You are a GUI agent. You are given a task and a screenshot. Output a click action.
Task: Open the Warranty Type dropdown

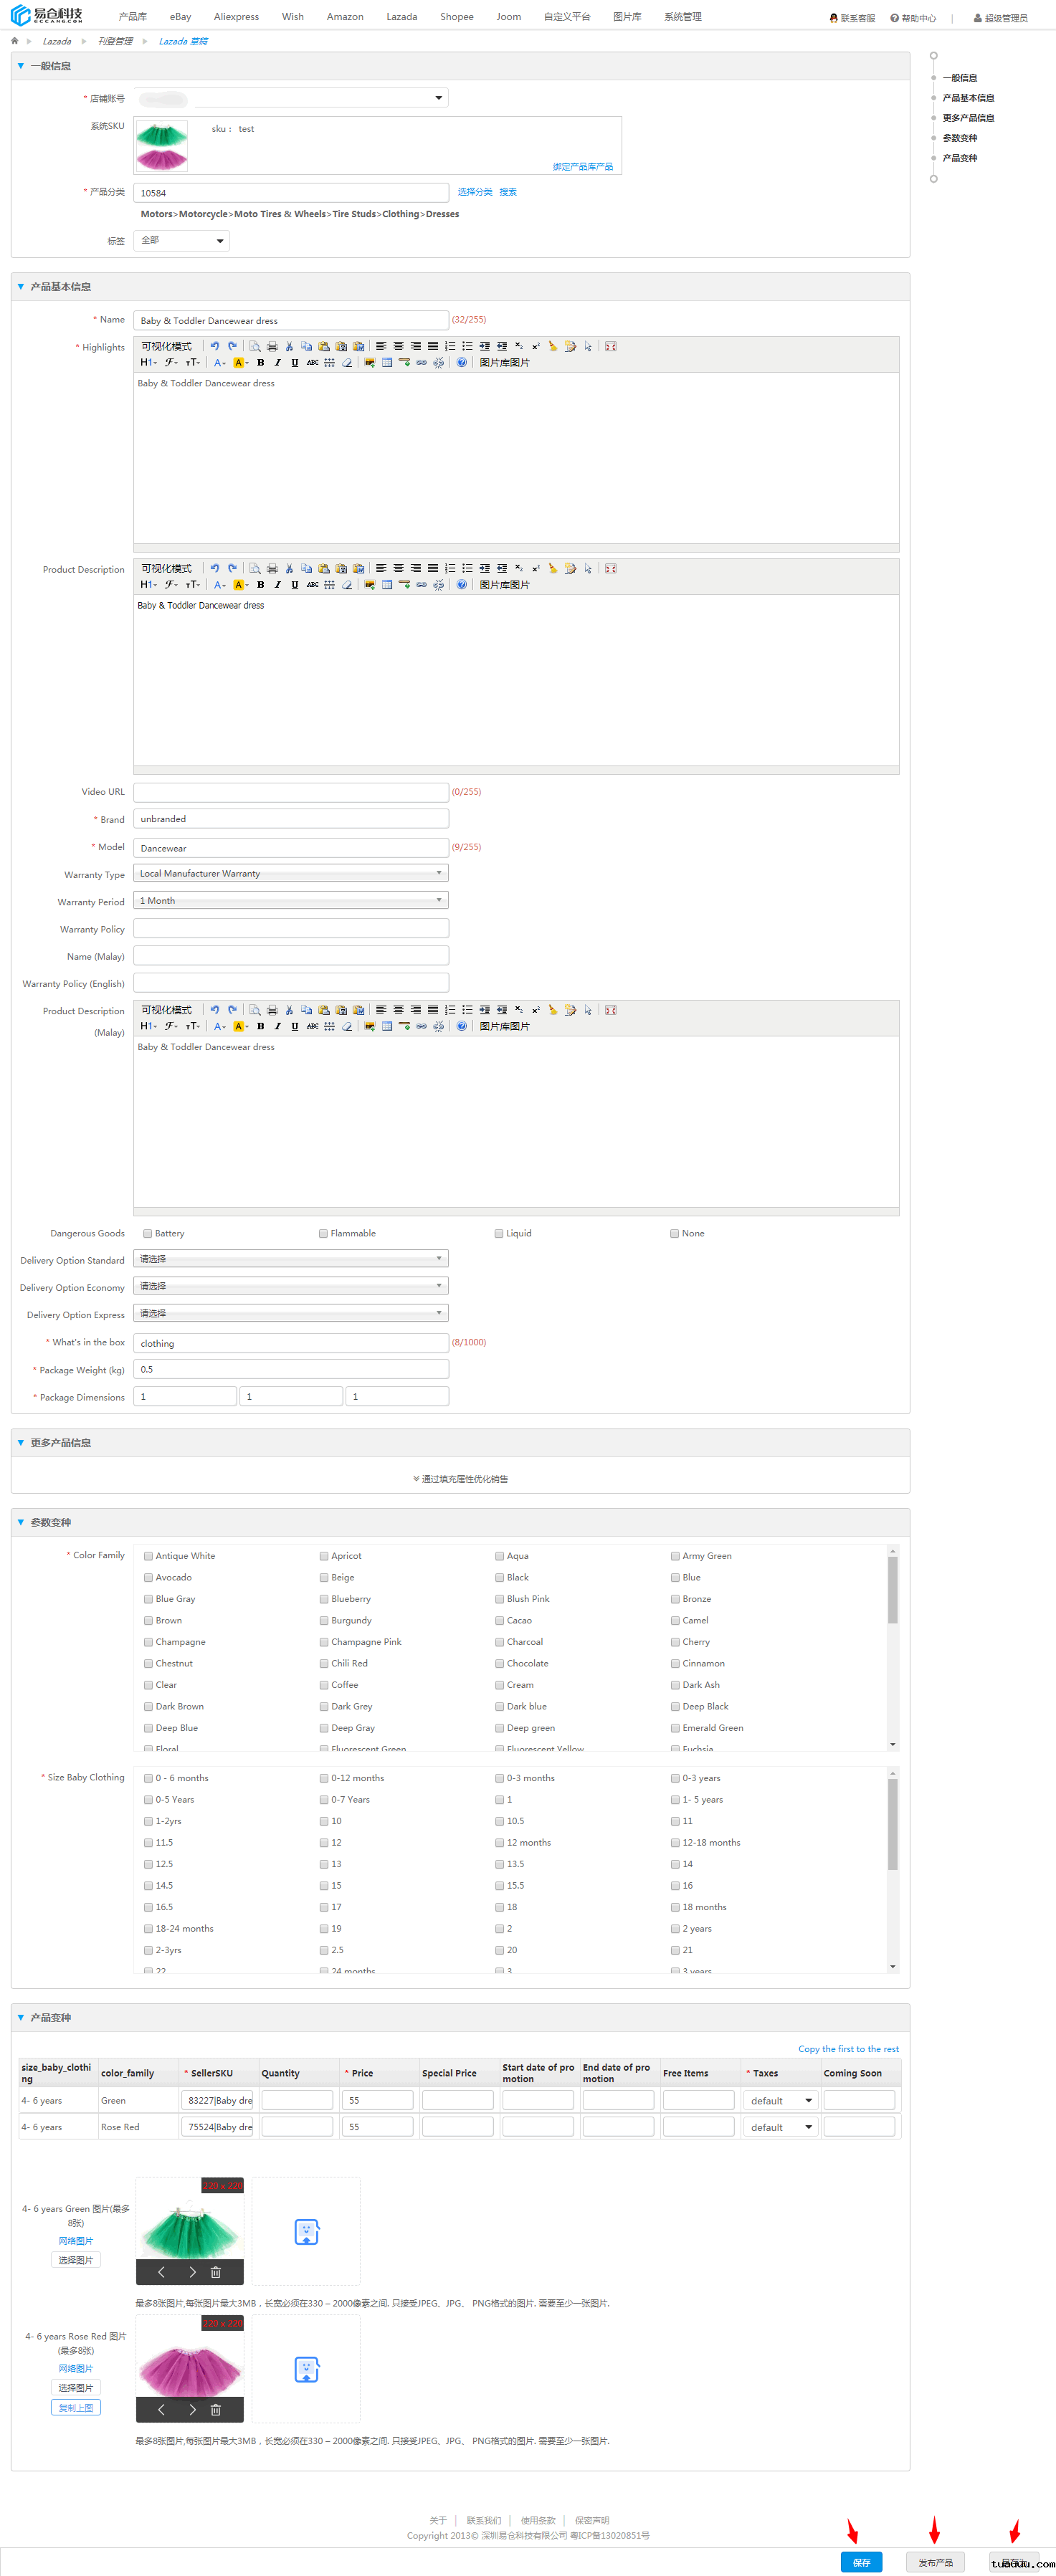tap(290, 873)
